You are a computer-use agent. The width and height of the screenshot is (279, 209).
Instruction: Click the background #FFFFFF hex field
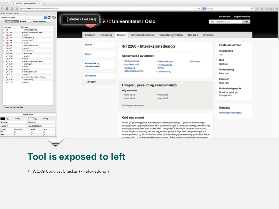(x=42, y=122)
